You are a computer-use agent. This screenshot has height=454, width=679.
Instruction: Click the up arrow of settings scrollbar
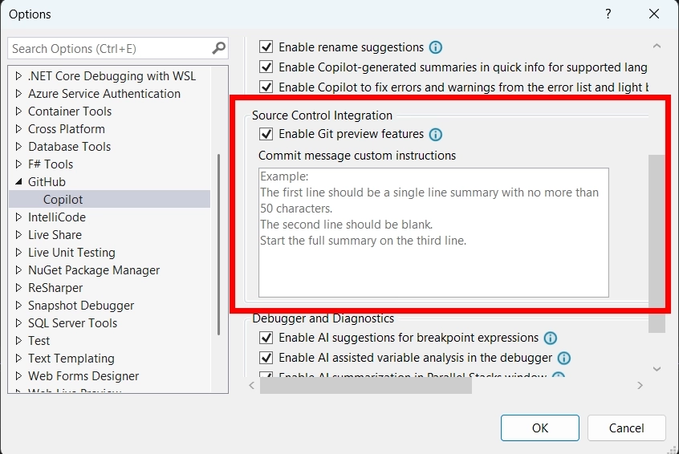pyautogui.click(x=657, y=46)
